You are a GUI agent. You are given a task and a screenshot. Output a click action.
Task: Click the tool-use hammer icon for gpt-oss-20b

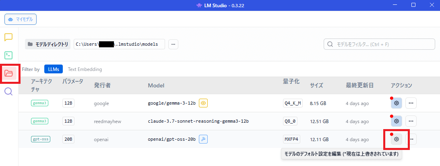[x=203, y=139]
